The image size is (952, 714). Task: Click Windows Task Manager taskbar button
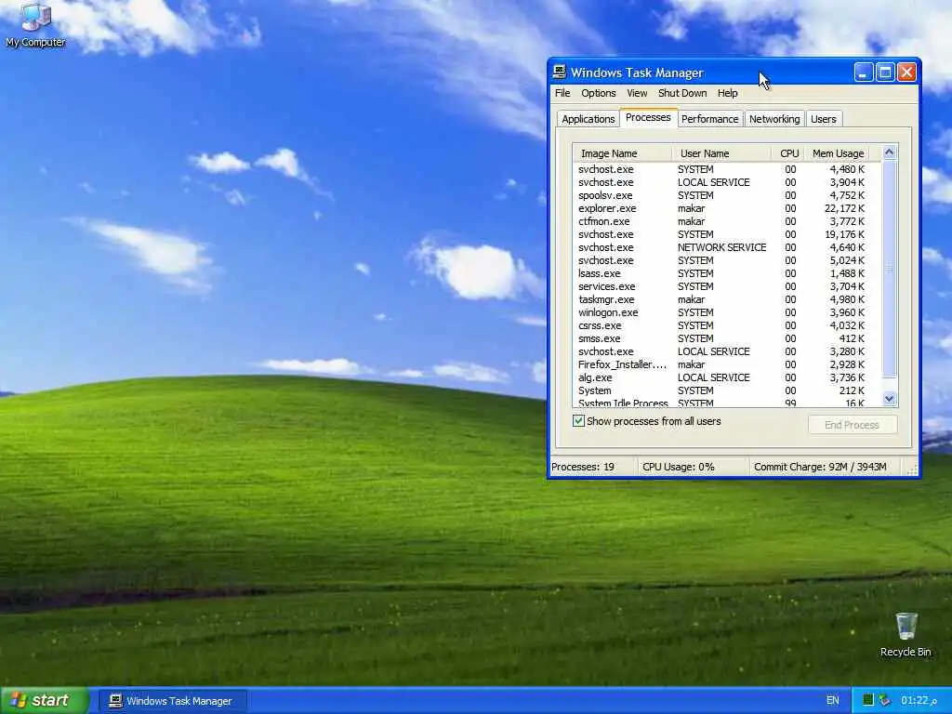click(x=172, y=701)
